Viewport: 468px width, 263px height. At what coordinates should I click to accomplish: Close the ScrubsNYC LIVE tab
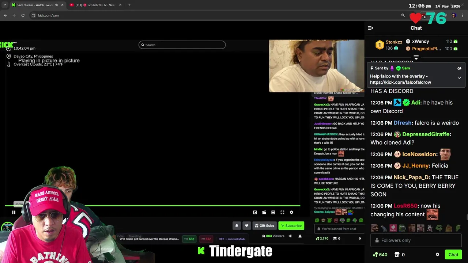point(120,5)
